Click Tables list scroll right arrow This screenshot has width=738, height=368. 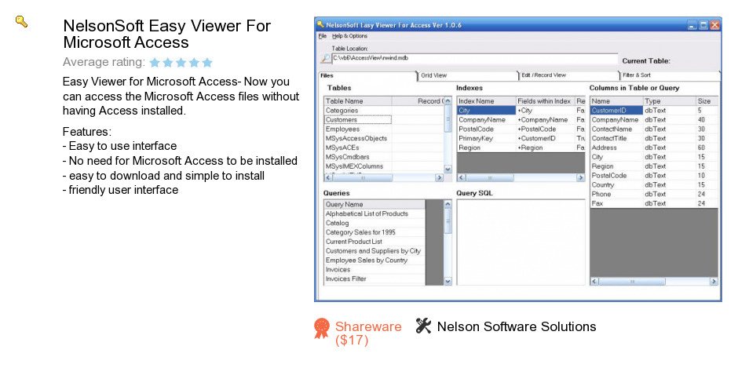(x=439, y=178)
